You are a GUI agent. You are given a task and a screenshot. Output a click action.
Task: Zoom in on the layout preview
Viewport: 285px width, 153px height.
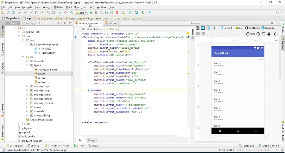258,34
